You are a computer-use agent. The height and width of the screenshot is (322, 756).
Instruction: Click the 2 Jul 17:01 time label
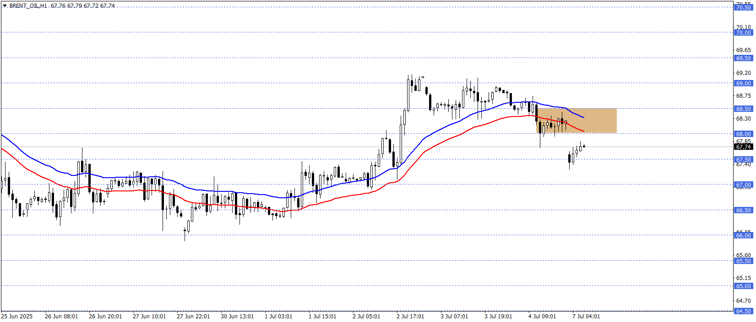pyautogui.click(x=410, y=316)
